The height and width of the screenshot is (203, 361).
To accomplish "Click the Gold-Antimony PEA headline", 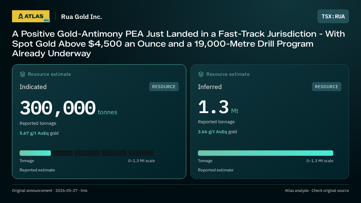I will (x=178, y=44).
